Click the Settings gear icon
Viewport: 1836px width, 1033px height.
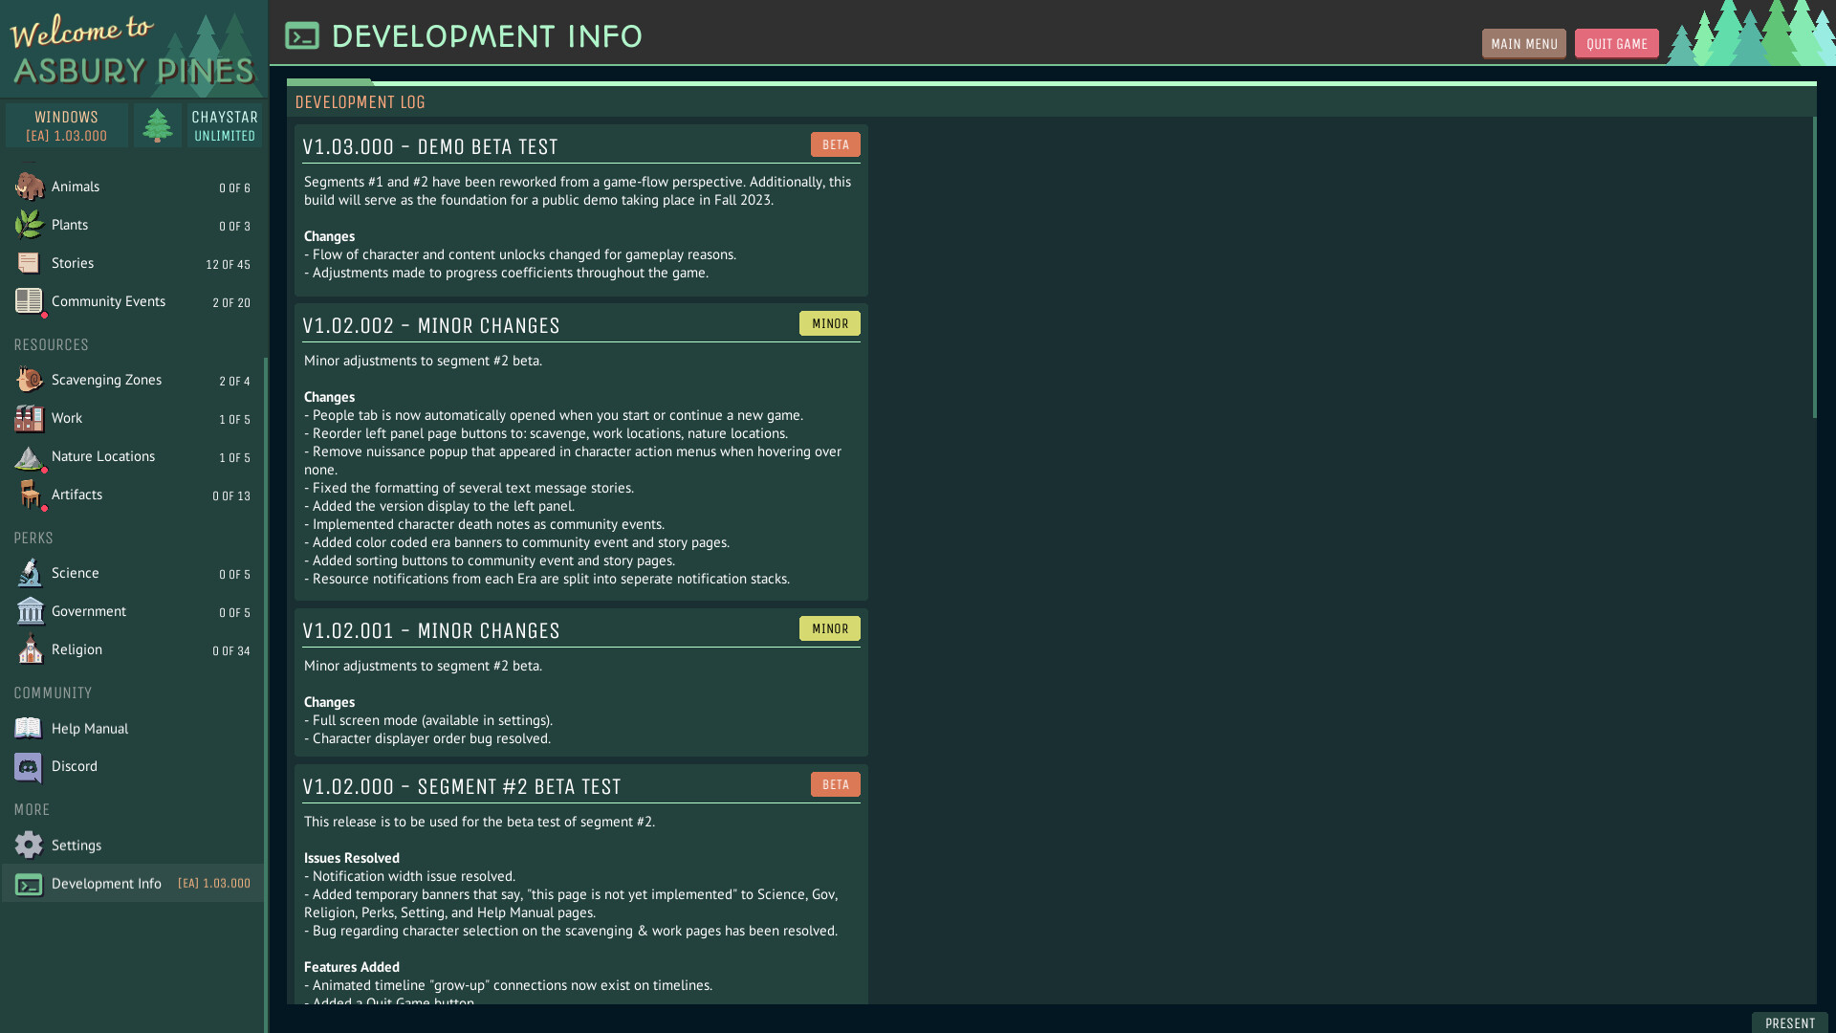pyautogui.click(x=29, y=845)
